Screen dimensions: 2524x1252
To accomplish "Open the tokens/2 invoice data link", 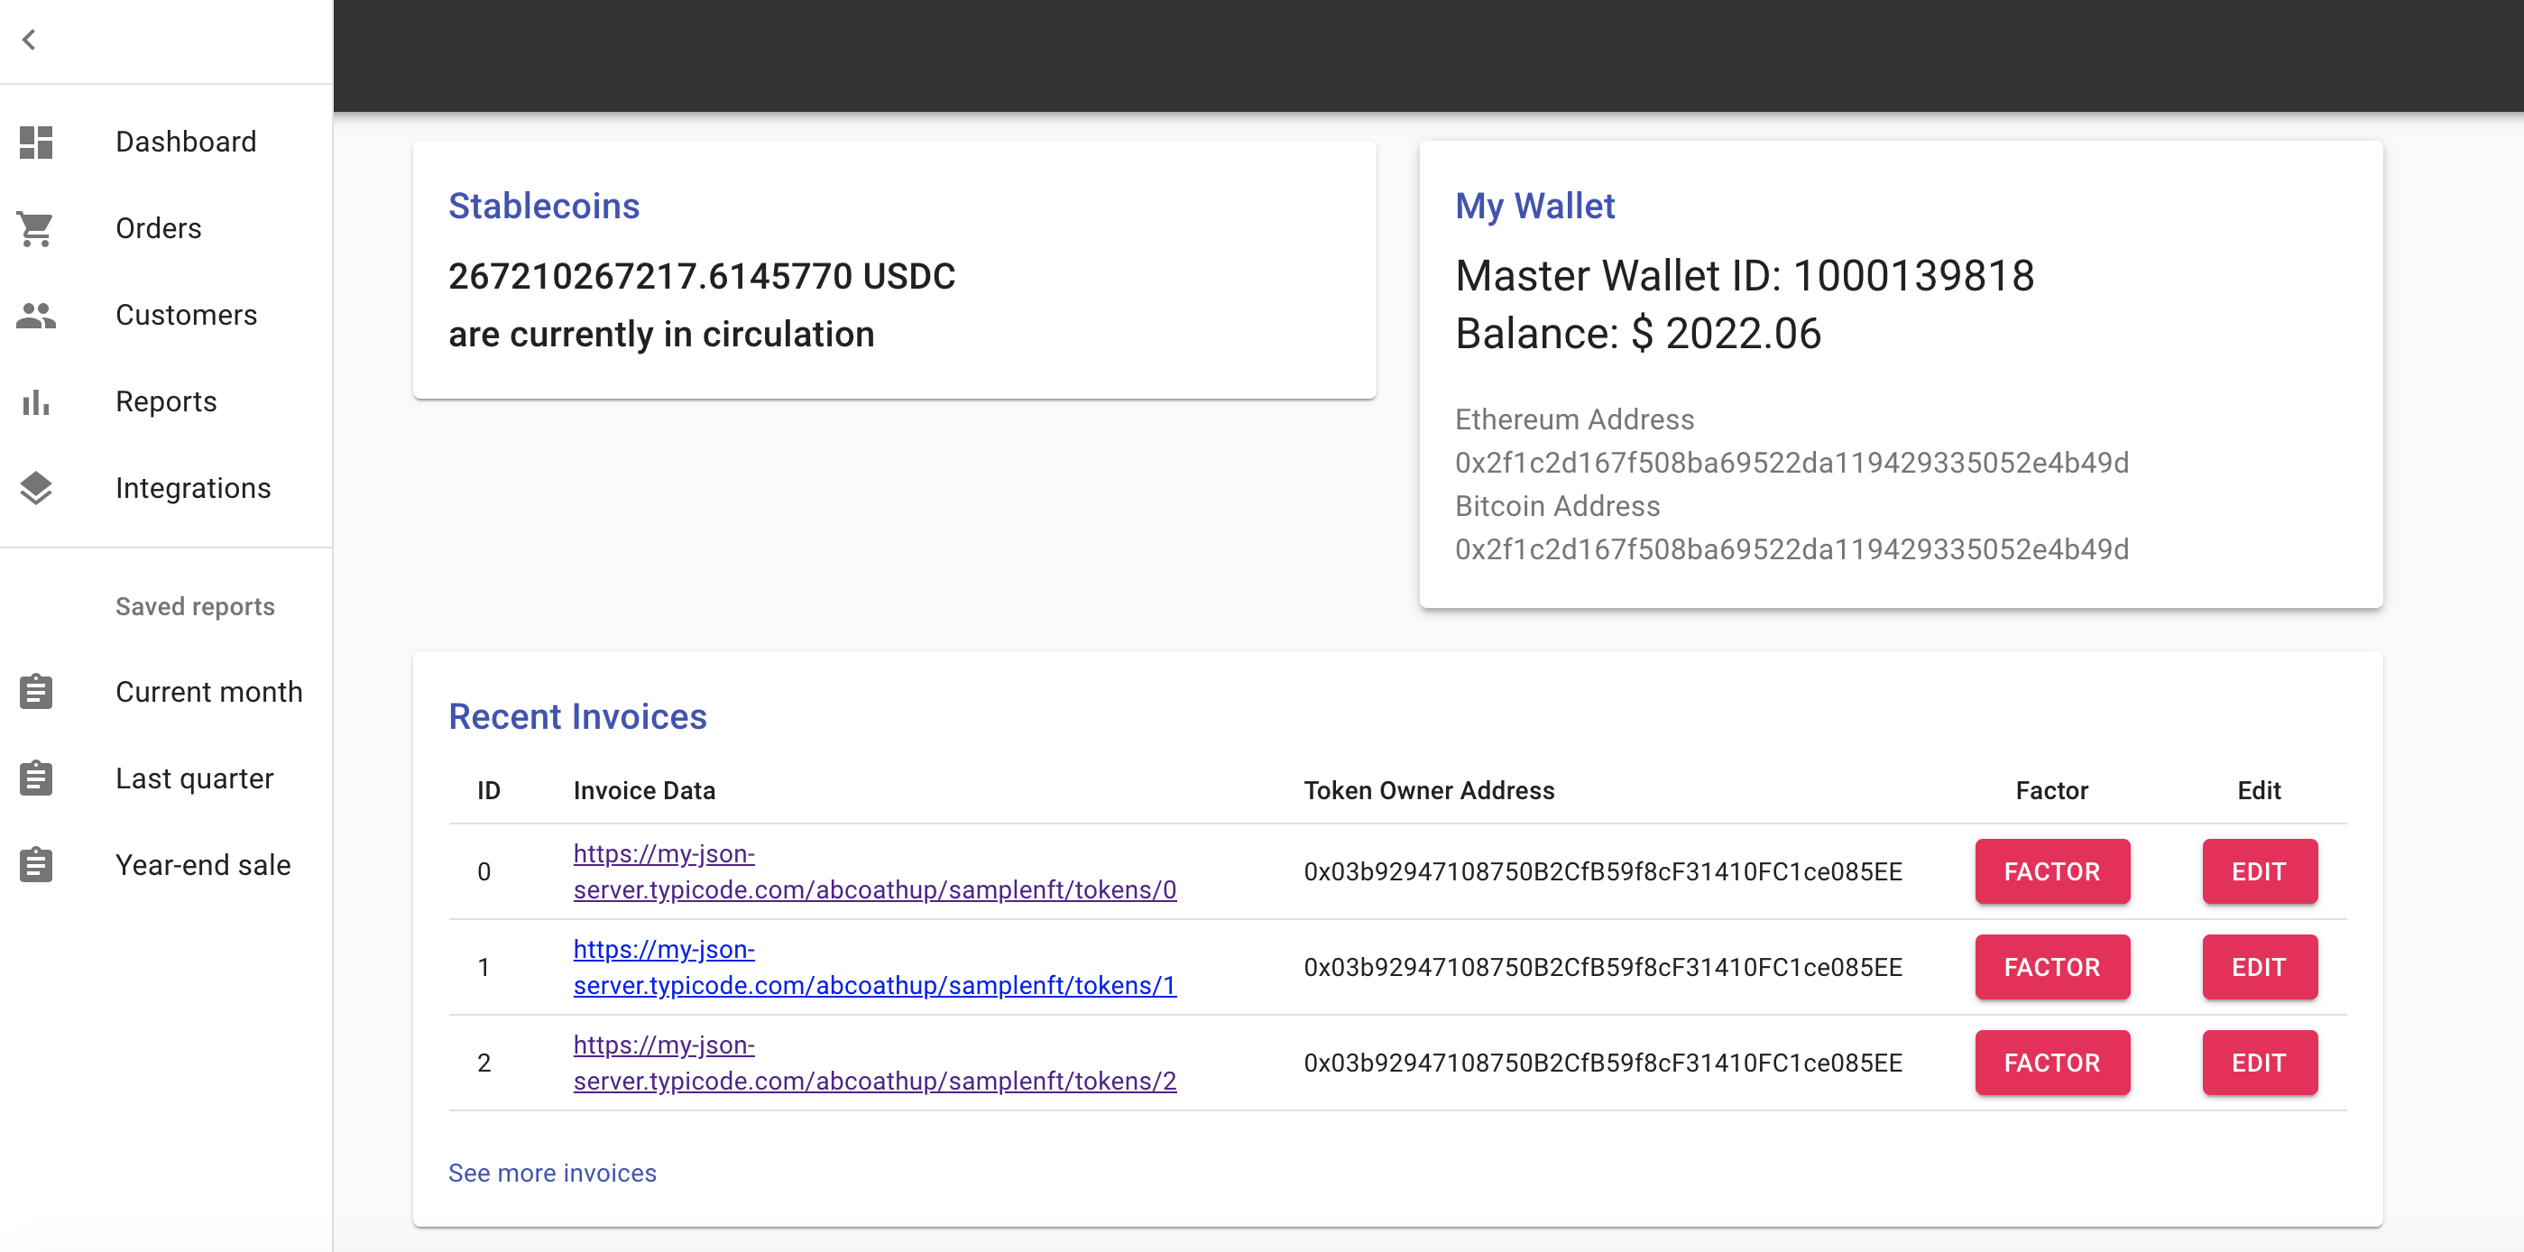I will pos(873,1080).
